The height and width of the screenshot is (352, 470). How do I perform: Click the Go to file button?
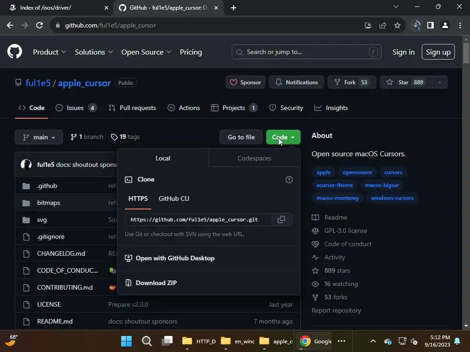[241, 137]
